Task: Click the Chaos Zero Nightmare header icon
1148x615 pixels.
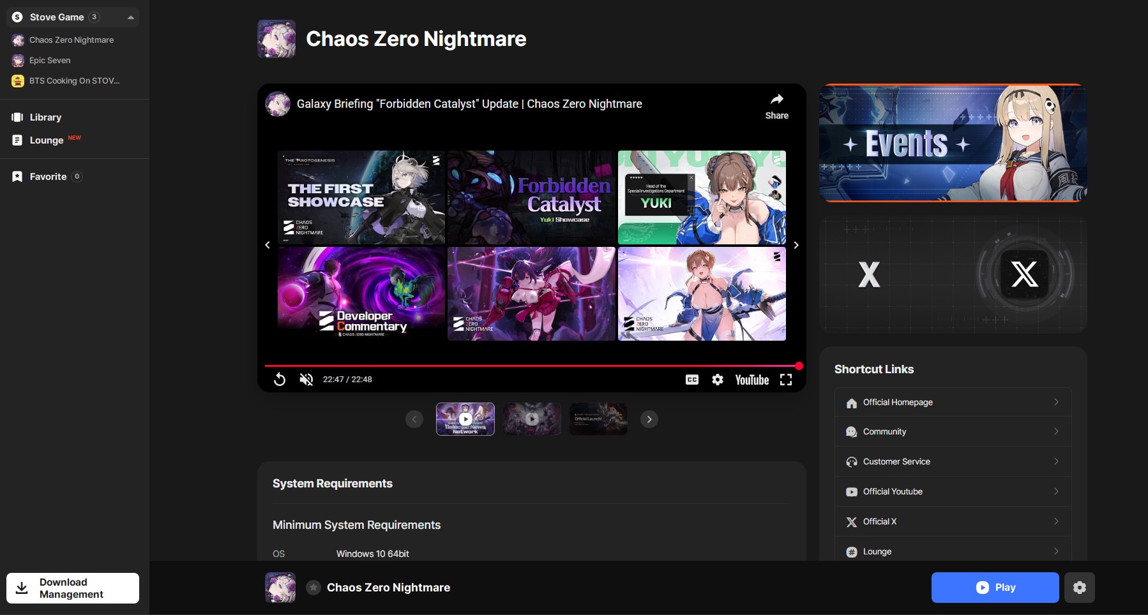Action: pyautogui.click(x=276, y=39)
